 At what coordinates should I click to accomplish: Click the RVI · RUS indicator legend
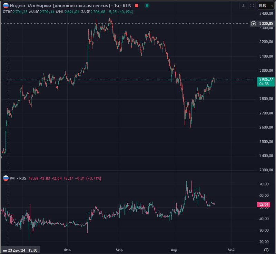(x=18, y=178)
